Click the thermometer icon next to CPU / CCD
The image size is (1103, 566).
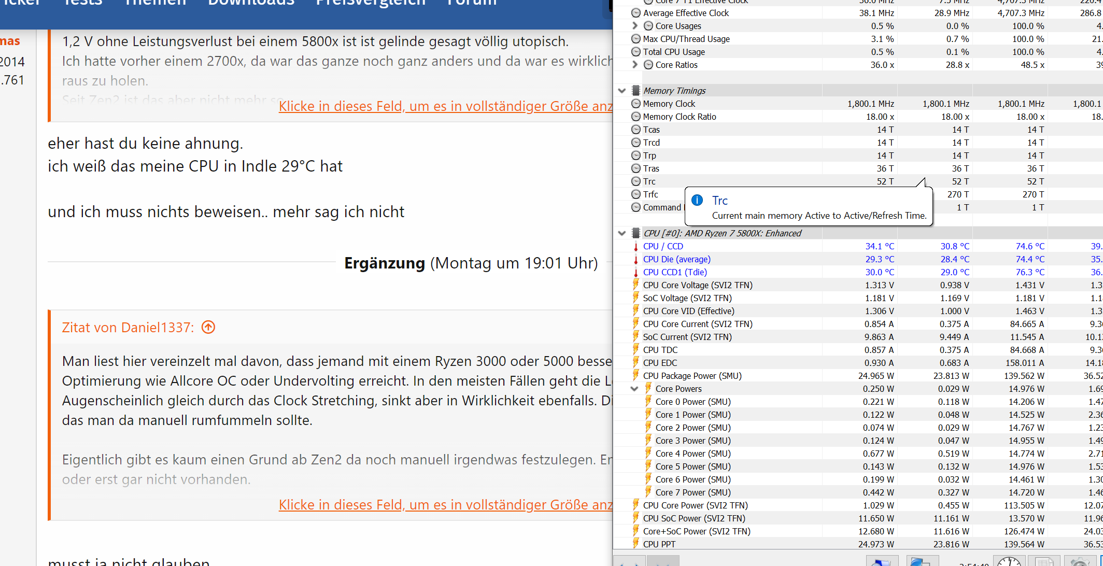(x=635, y=246)
